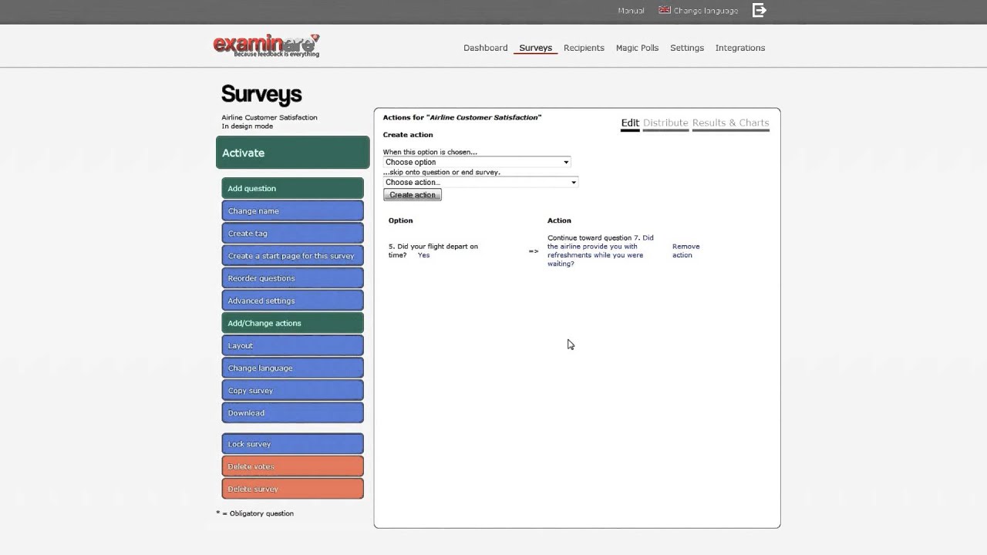Click Add/Change actions button

tap(292, 323)
